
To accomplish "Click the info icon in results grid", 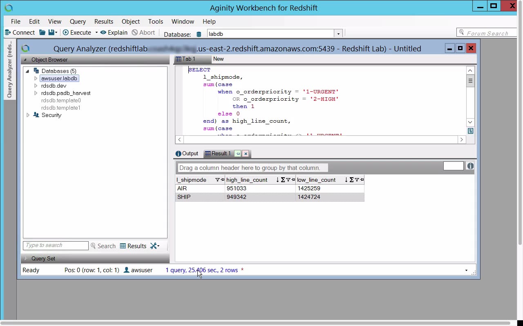I will pyautogui.click(x=470, y=166).
